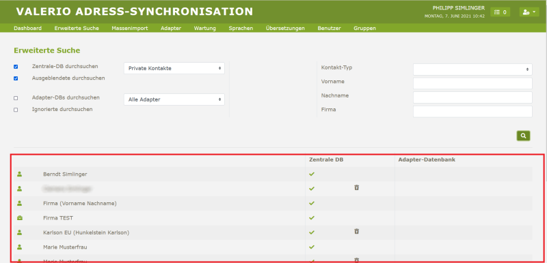Screen dimensions: 547x263
Task: Select Erweiterte Suche menu item
Action: 77,29
